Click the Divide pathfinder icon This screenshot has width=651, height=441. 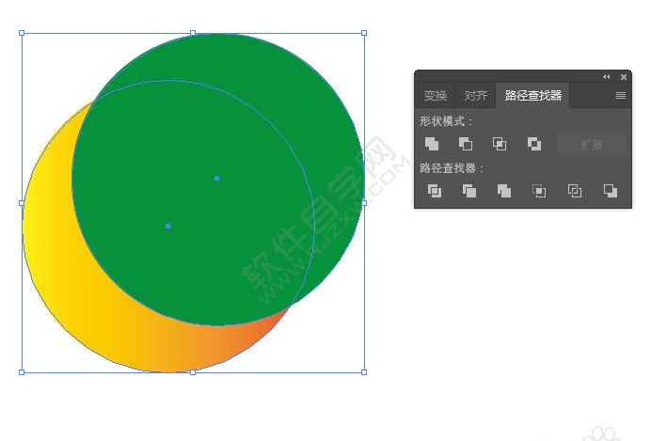[435, 191]
